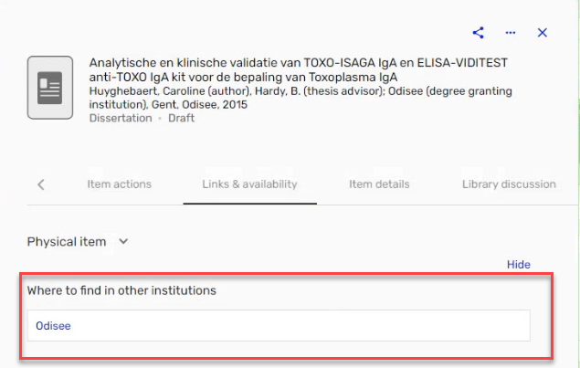
Task: Click the Dissertation type label
Action: click(x=121, y=118)
